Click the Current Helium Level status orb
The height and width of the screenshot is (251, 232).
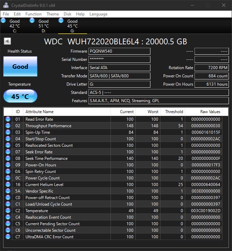pos(8,184)
